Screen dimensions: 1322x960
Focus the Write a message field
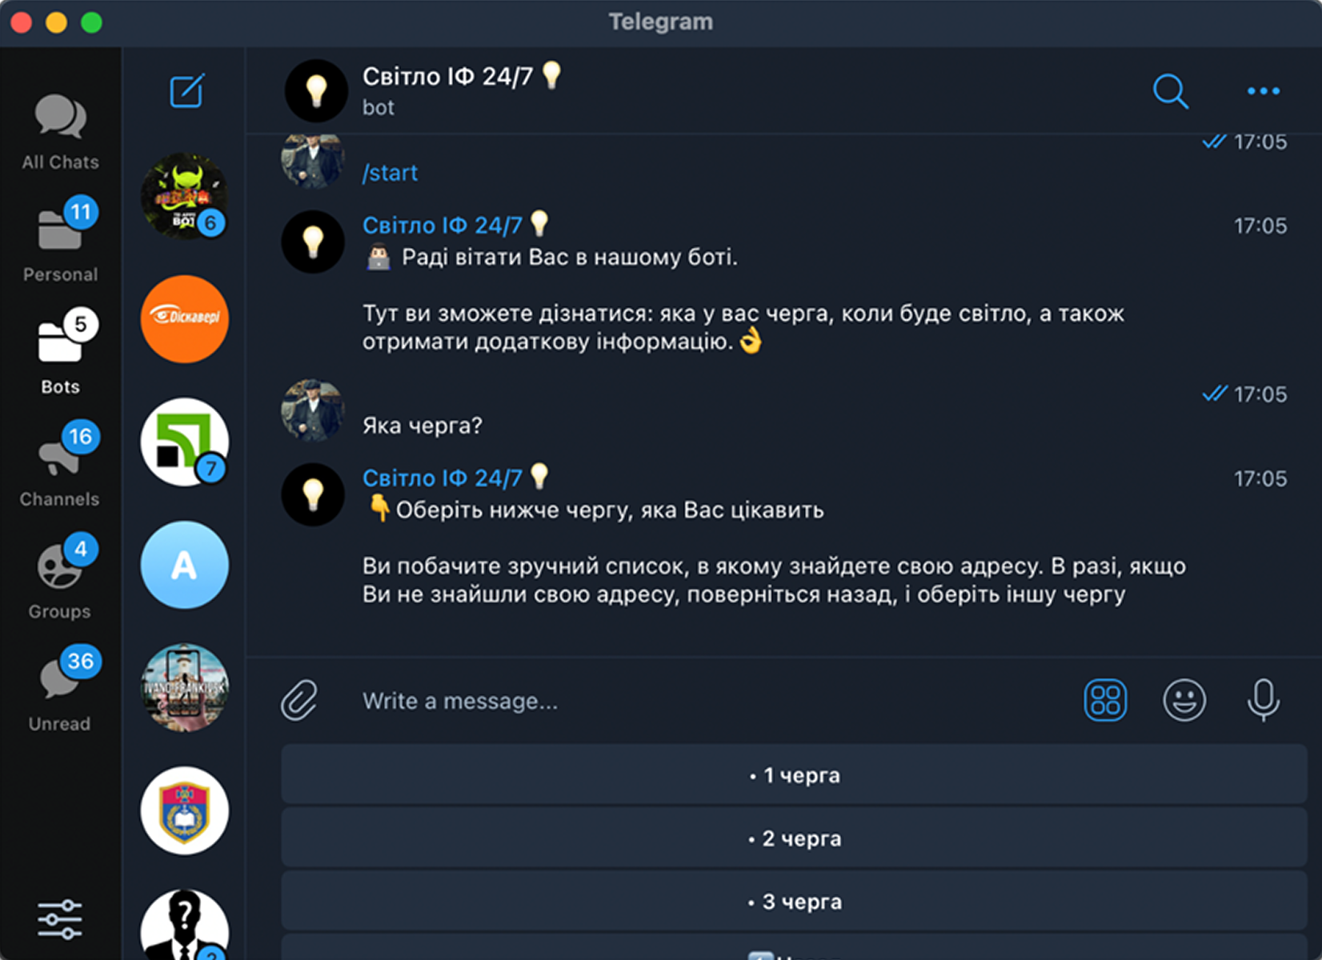pos(704,701)
